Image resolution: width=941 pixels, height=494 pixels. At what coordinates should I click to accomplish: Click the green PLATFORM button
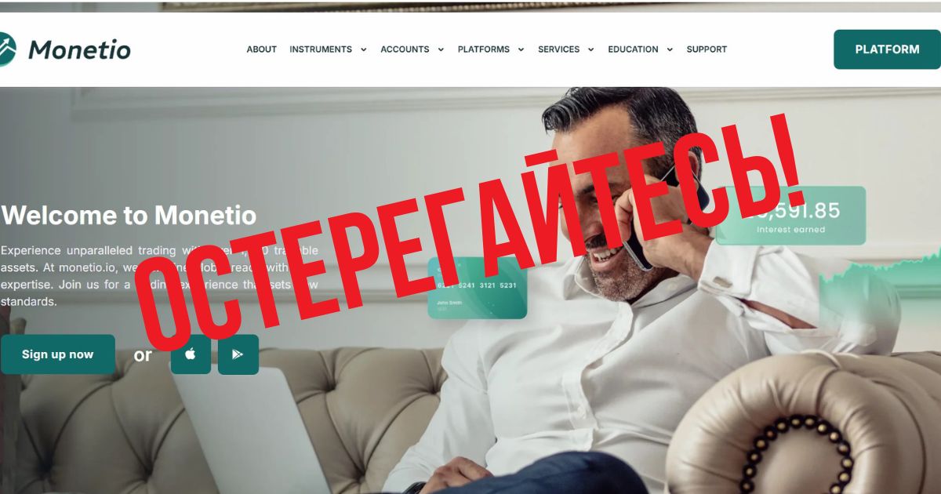887,49
